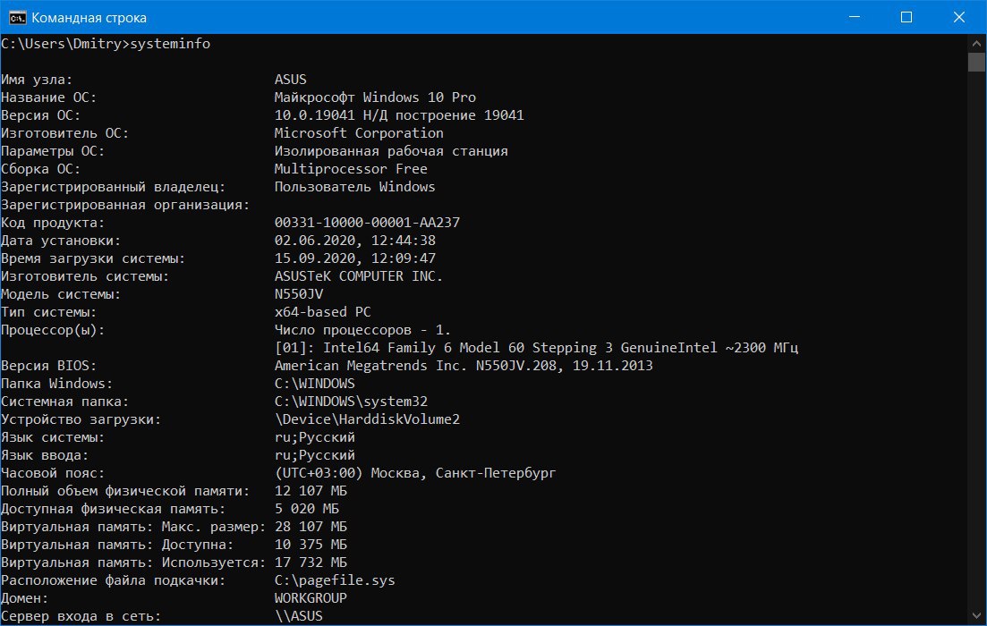Click the cmd icon in title bar
The image size is (987, 626).
point(17,18)
